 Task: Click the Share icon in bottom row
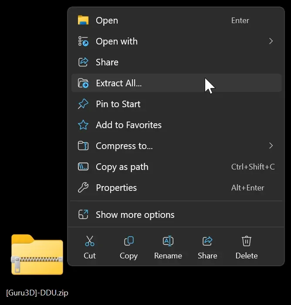click(207, 241)
